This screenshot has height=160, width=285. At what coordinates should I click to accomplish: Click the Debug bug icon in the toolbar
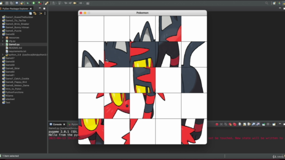[x=28, y=3]
